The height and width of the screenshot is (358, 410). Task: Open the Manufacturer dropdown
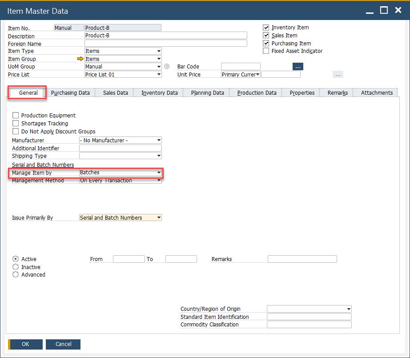click(158, 140)
